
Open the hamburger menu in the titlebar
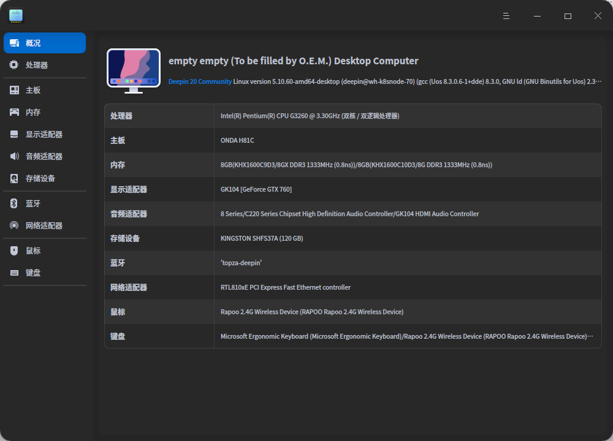[x=506, y=16]
